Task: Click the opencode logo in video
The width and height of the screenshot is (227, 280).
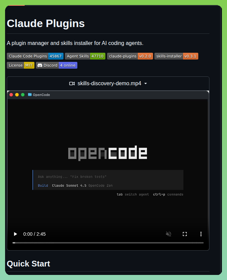Action: click(x=107, y=153)
